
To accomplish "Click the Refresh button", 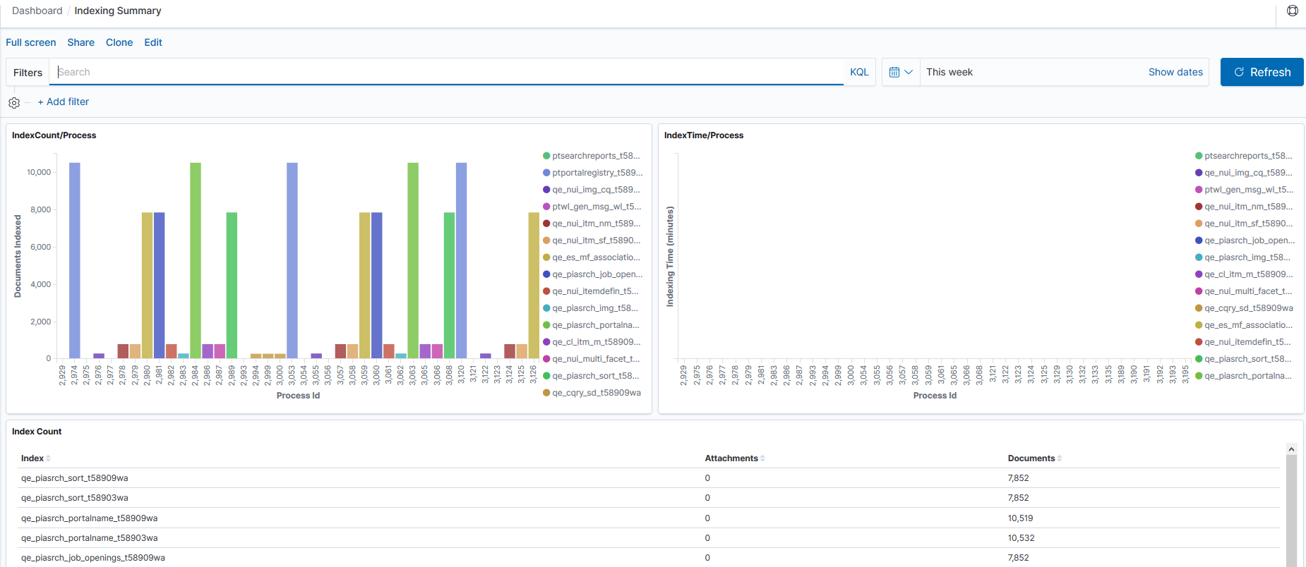I will 1262,72.
